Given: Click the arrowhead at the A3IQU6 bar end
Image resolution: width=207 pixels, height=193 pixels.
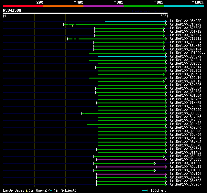Looking at the screenshot, I should coord(155,170).
